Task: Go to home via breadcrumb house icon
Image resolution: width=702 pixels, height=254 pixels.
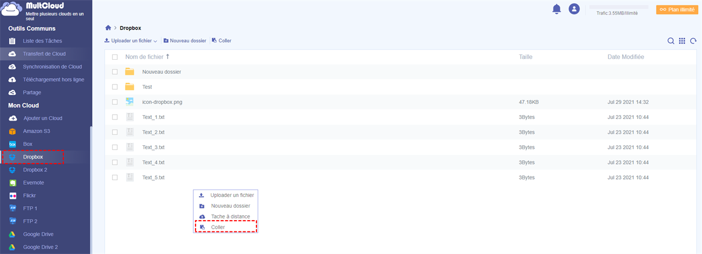Action: [x=108, y=27]
